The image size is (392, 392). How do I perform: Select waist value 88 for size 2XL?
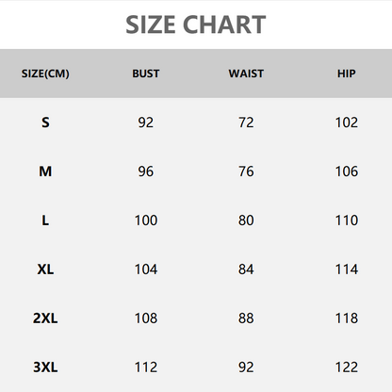(x=246, y=318)
